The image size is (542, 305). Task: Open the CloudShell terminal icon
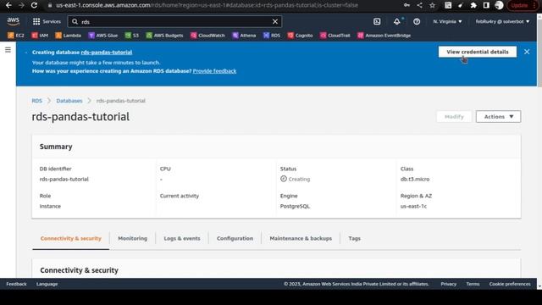click(377, 21)
